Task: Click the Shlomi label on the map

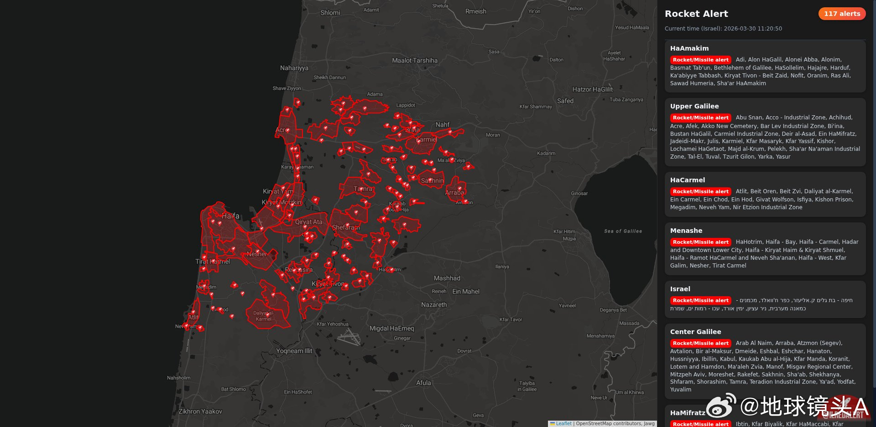Action: click(330, 13)
